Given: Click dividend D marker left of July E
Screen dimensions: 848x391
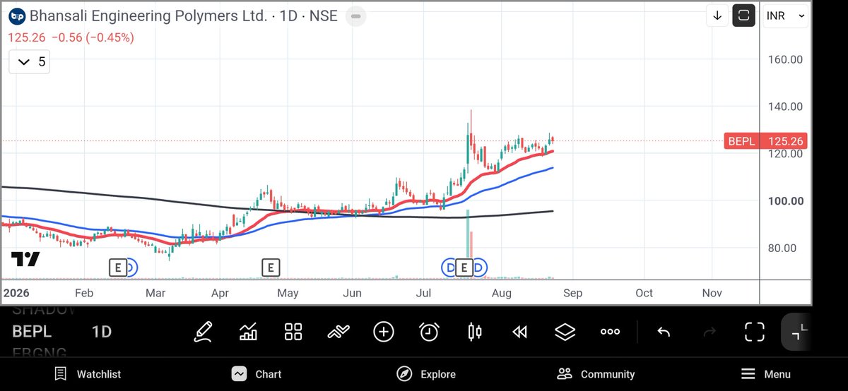Looking at the screenshot, I should click(x=449, y=267).
